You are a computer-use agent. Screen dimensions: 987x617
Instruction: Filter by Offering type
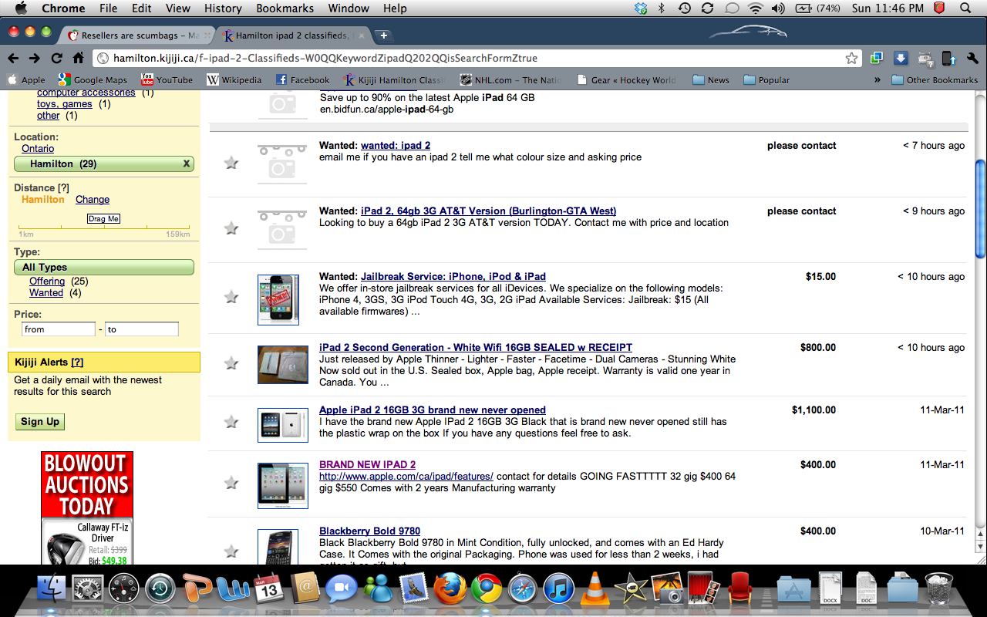tap(47, 281)
